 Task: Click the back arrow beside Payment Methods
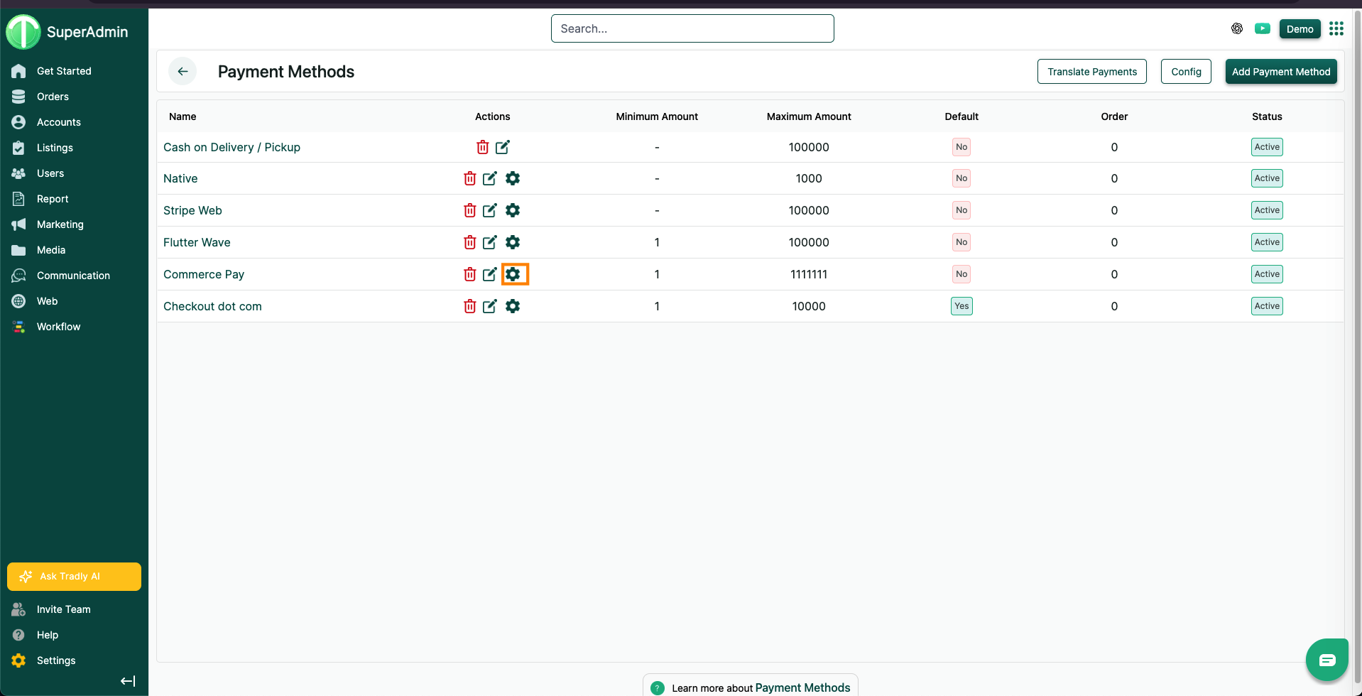(x=182, y=71)
